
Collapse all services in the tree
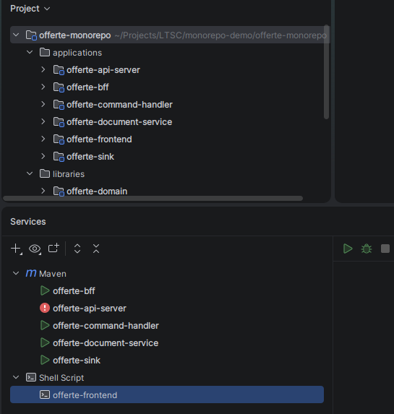tap(96, 249)
